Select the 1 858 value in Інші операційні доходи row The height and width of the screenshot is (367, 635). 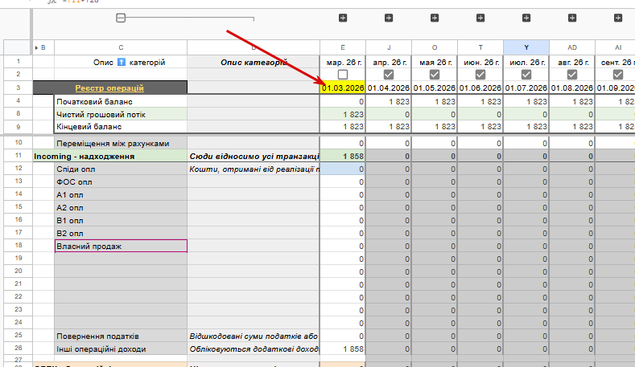tap(343, 349)
